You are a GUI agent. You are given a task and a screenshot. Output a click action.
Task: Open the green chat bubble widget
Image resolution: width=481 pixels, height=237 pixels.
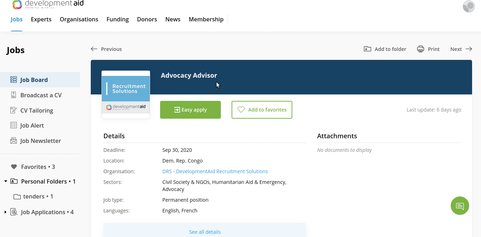tap(460, 206)
